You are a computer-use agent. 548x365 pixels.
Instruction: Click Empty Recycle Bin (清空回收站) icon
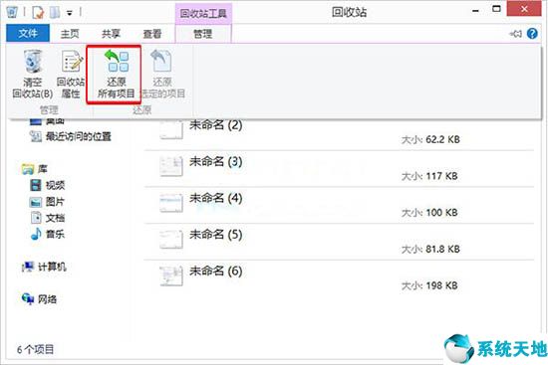[33, 62]
